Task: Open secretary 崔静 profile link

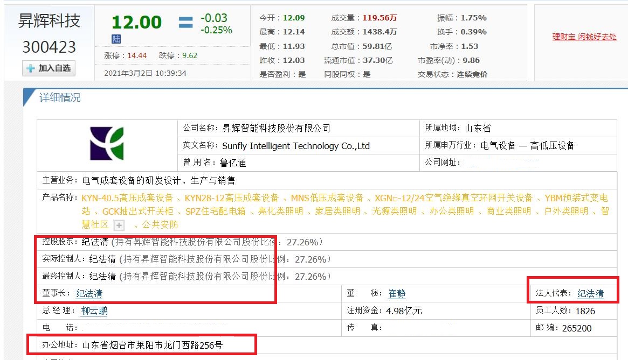Action: [x=397, y=294]
